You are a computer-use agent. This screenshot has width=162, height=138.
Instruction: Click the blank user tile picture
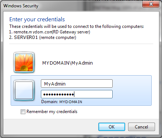(24, 90)
